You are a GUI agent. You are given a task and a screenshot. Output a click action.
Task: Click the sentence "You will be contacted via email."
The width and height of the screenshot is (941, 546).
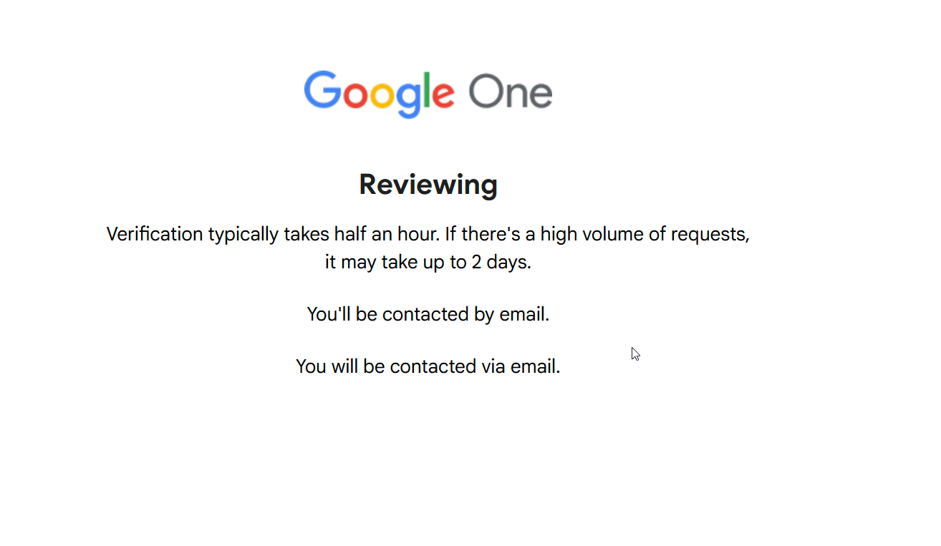(x=428, y=366)
